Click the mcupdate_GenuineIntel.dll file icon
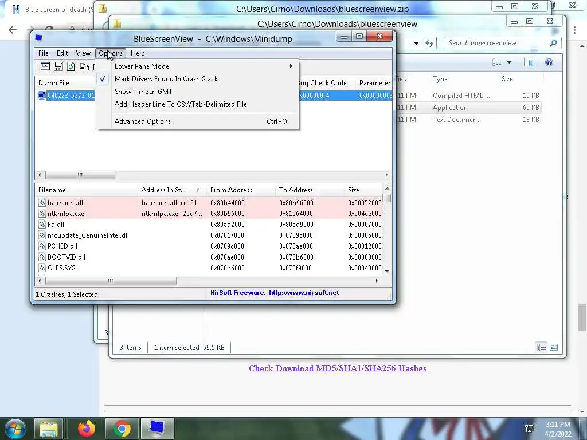Image resolution: width=587 pixels, height=440 pixels. [42, 235]
